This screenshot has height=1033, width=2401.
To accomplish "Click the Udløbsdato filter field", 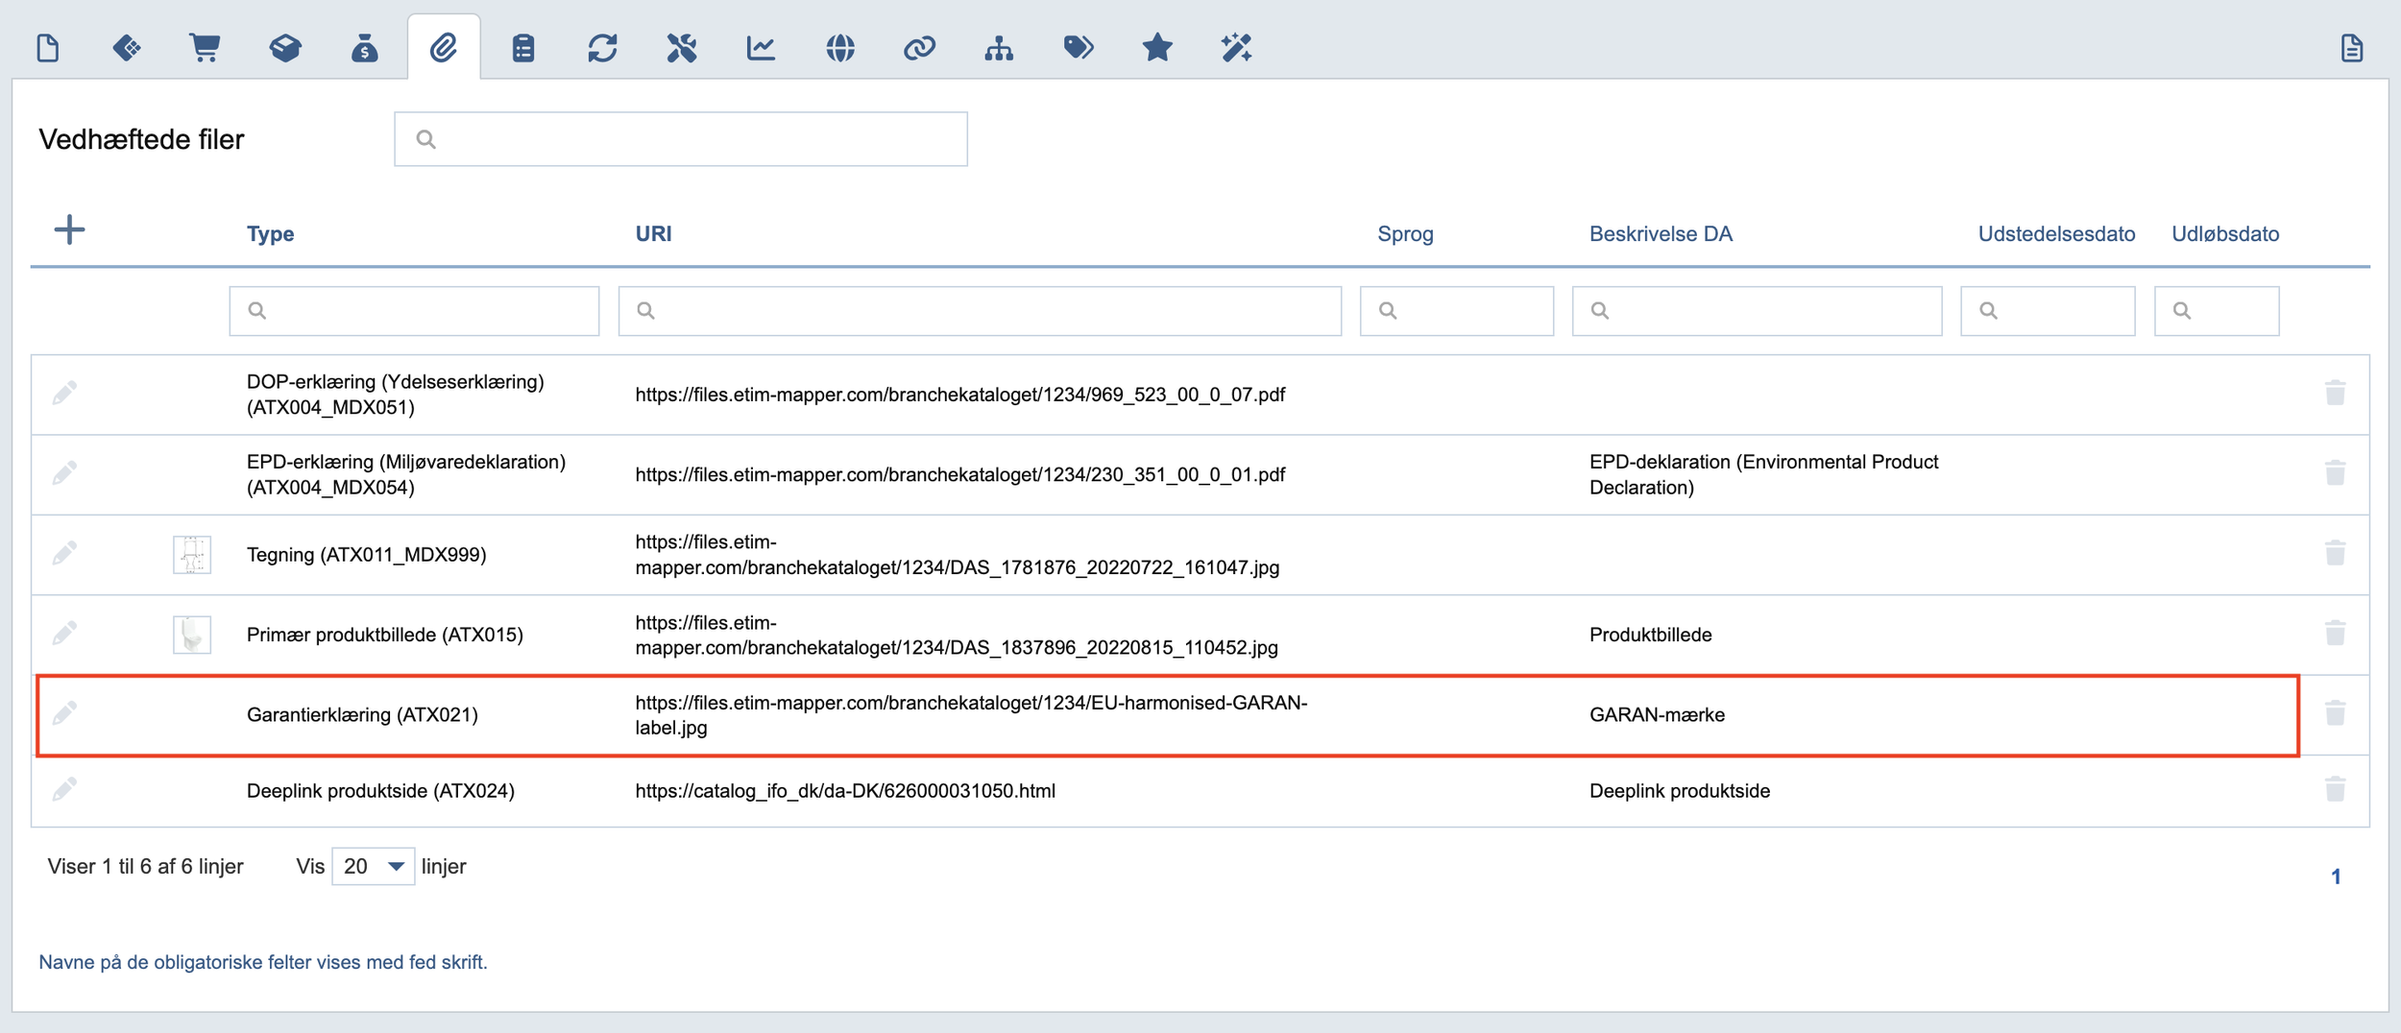I will tap(2217, 311).
